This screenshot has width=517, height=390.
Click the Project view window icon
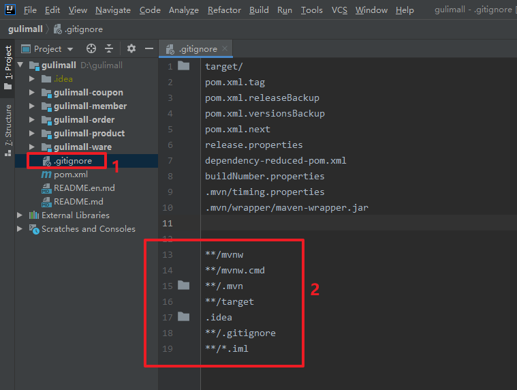(26, 49)
